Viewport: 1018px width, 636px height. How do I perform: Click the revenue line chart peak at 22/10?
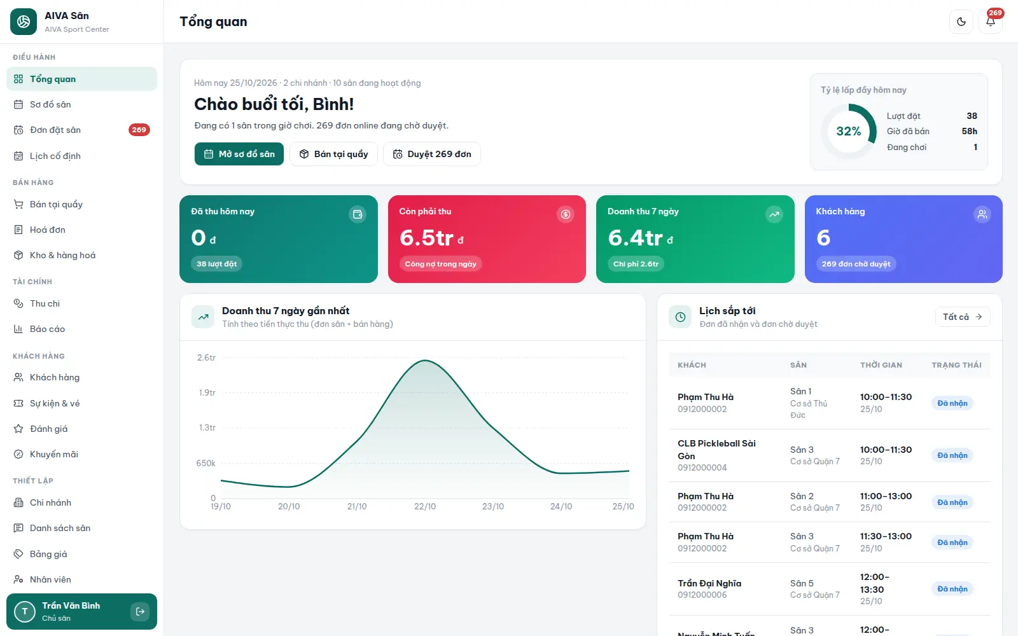(425, 361)
